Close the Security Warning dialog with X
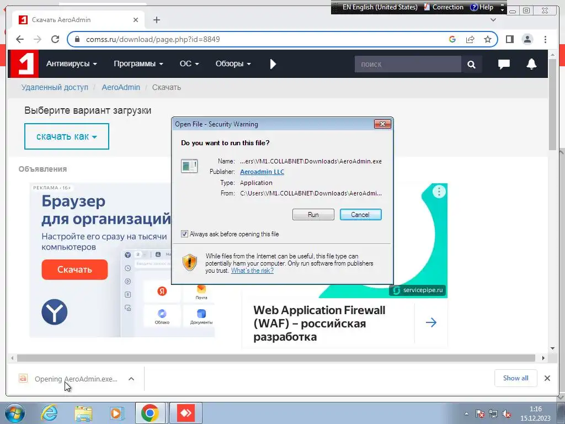The image size is (565, 424). (382, 124)
